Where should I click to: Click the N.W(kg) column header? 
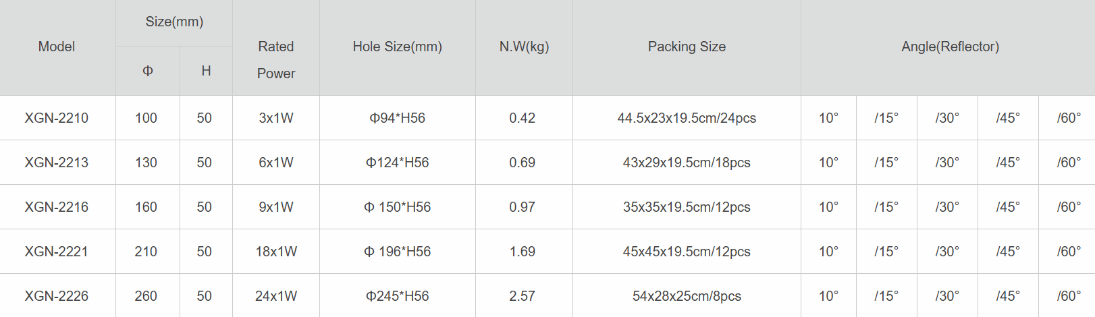524,47
